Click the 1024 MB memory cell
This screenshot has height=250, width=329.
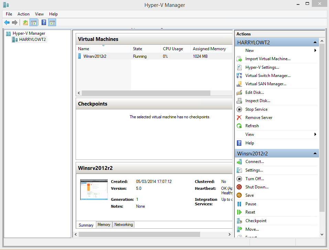(x=200, y=56)
